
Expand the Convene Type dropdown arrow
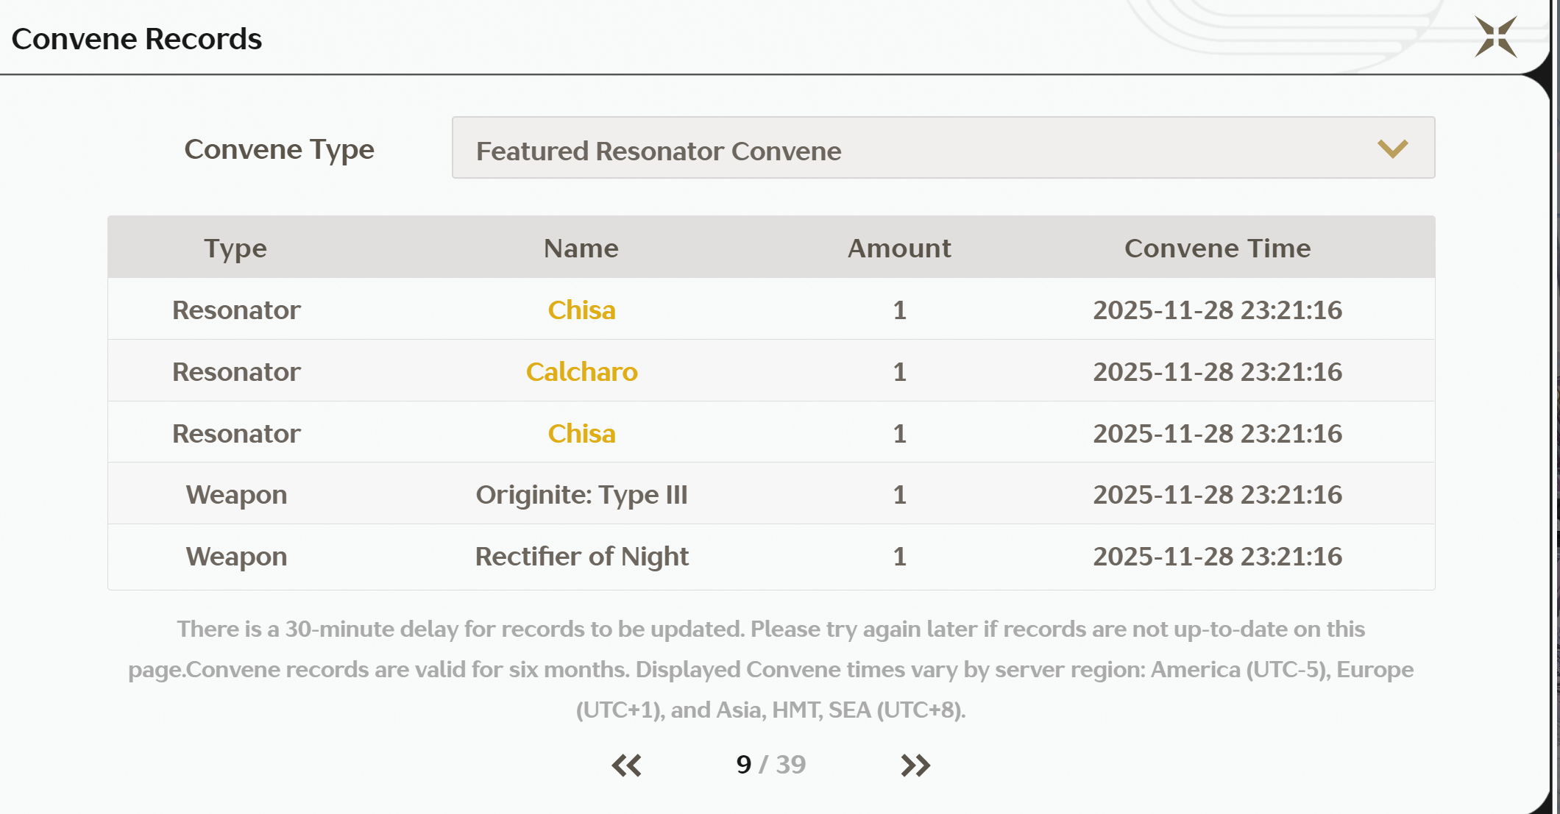click(x=1392, y=149)
